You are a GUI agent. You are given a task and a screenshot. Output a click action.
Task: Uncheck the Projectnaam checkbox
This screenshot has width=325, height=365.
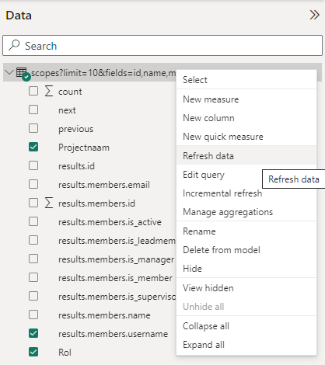pos(33,147)
